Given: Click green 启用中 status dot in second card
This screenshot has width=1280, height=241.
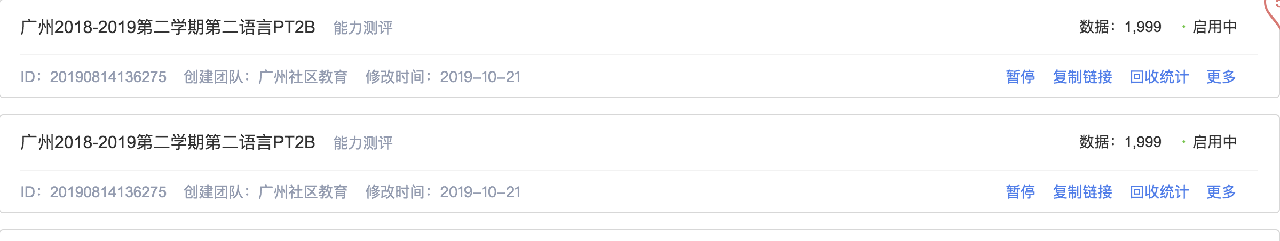Looking at the screenshot, I should 1183,142.
